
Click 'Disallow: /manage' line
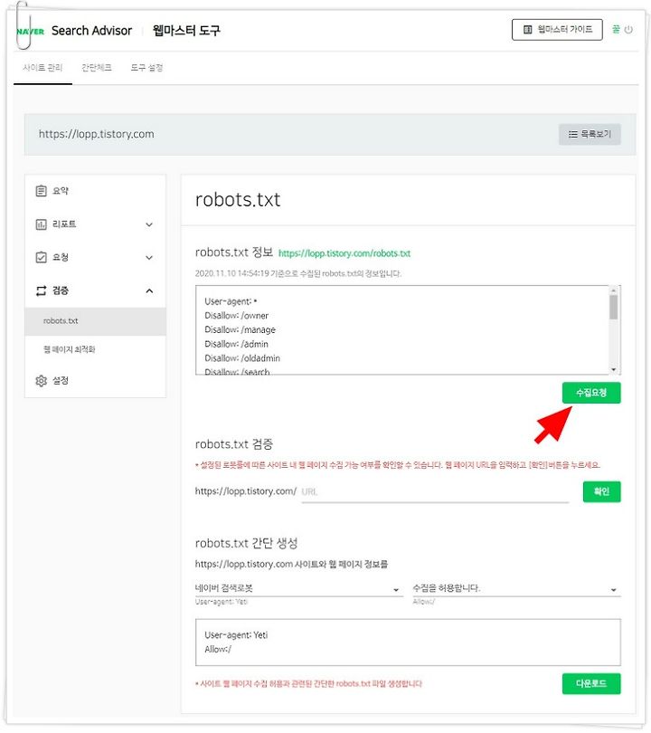tap(240, 330)
